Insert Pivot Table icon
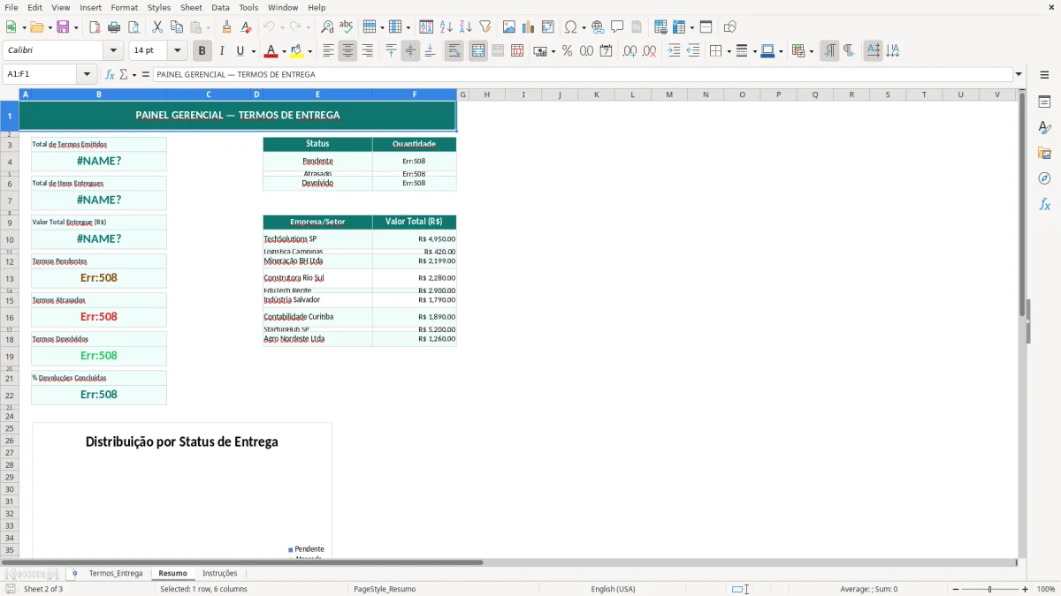 click(548, 27)
